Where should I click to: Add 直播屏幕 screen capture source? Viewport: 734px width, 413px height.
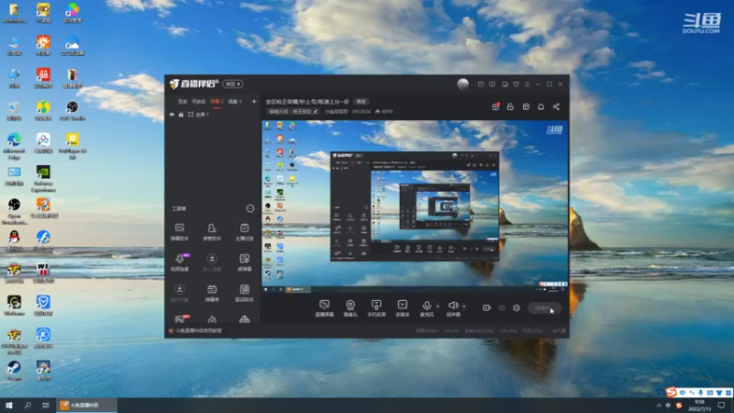[325, 308]
